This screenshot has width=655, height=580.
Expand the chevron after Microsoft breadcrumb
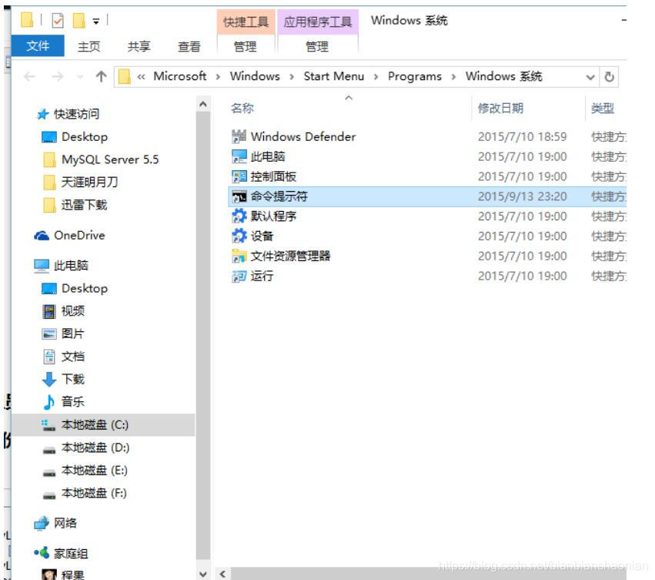click(218, 77)
